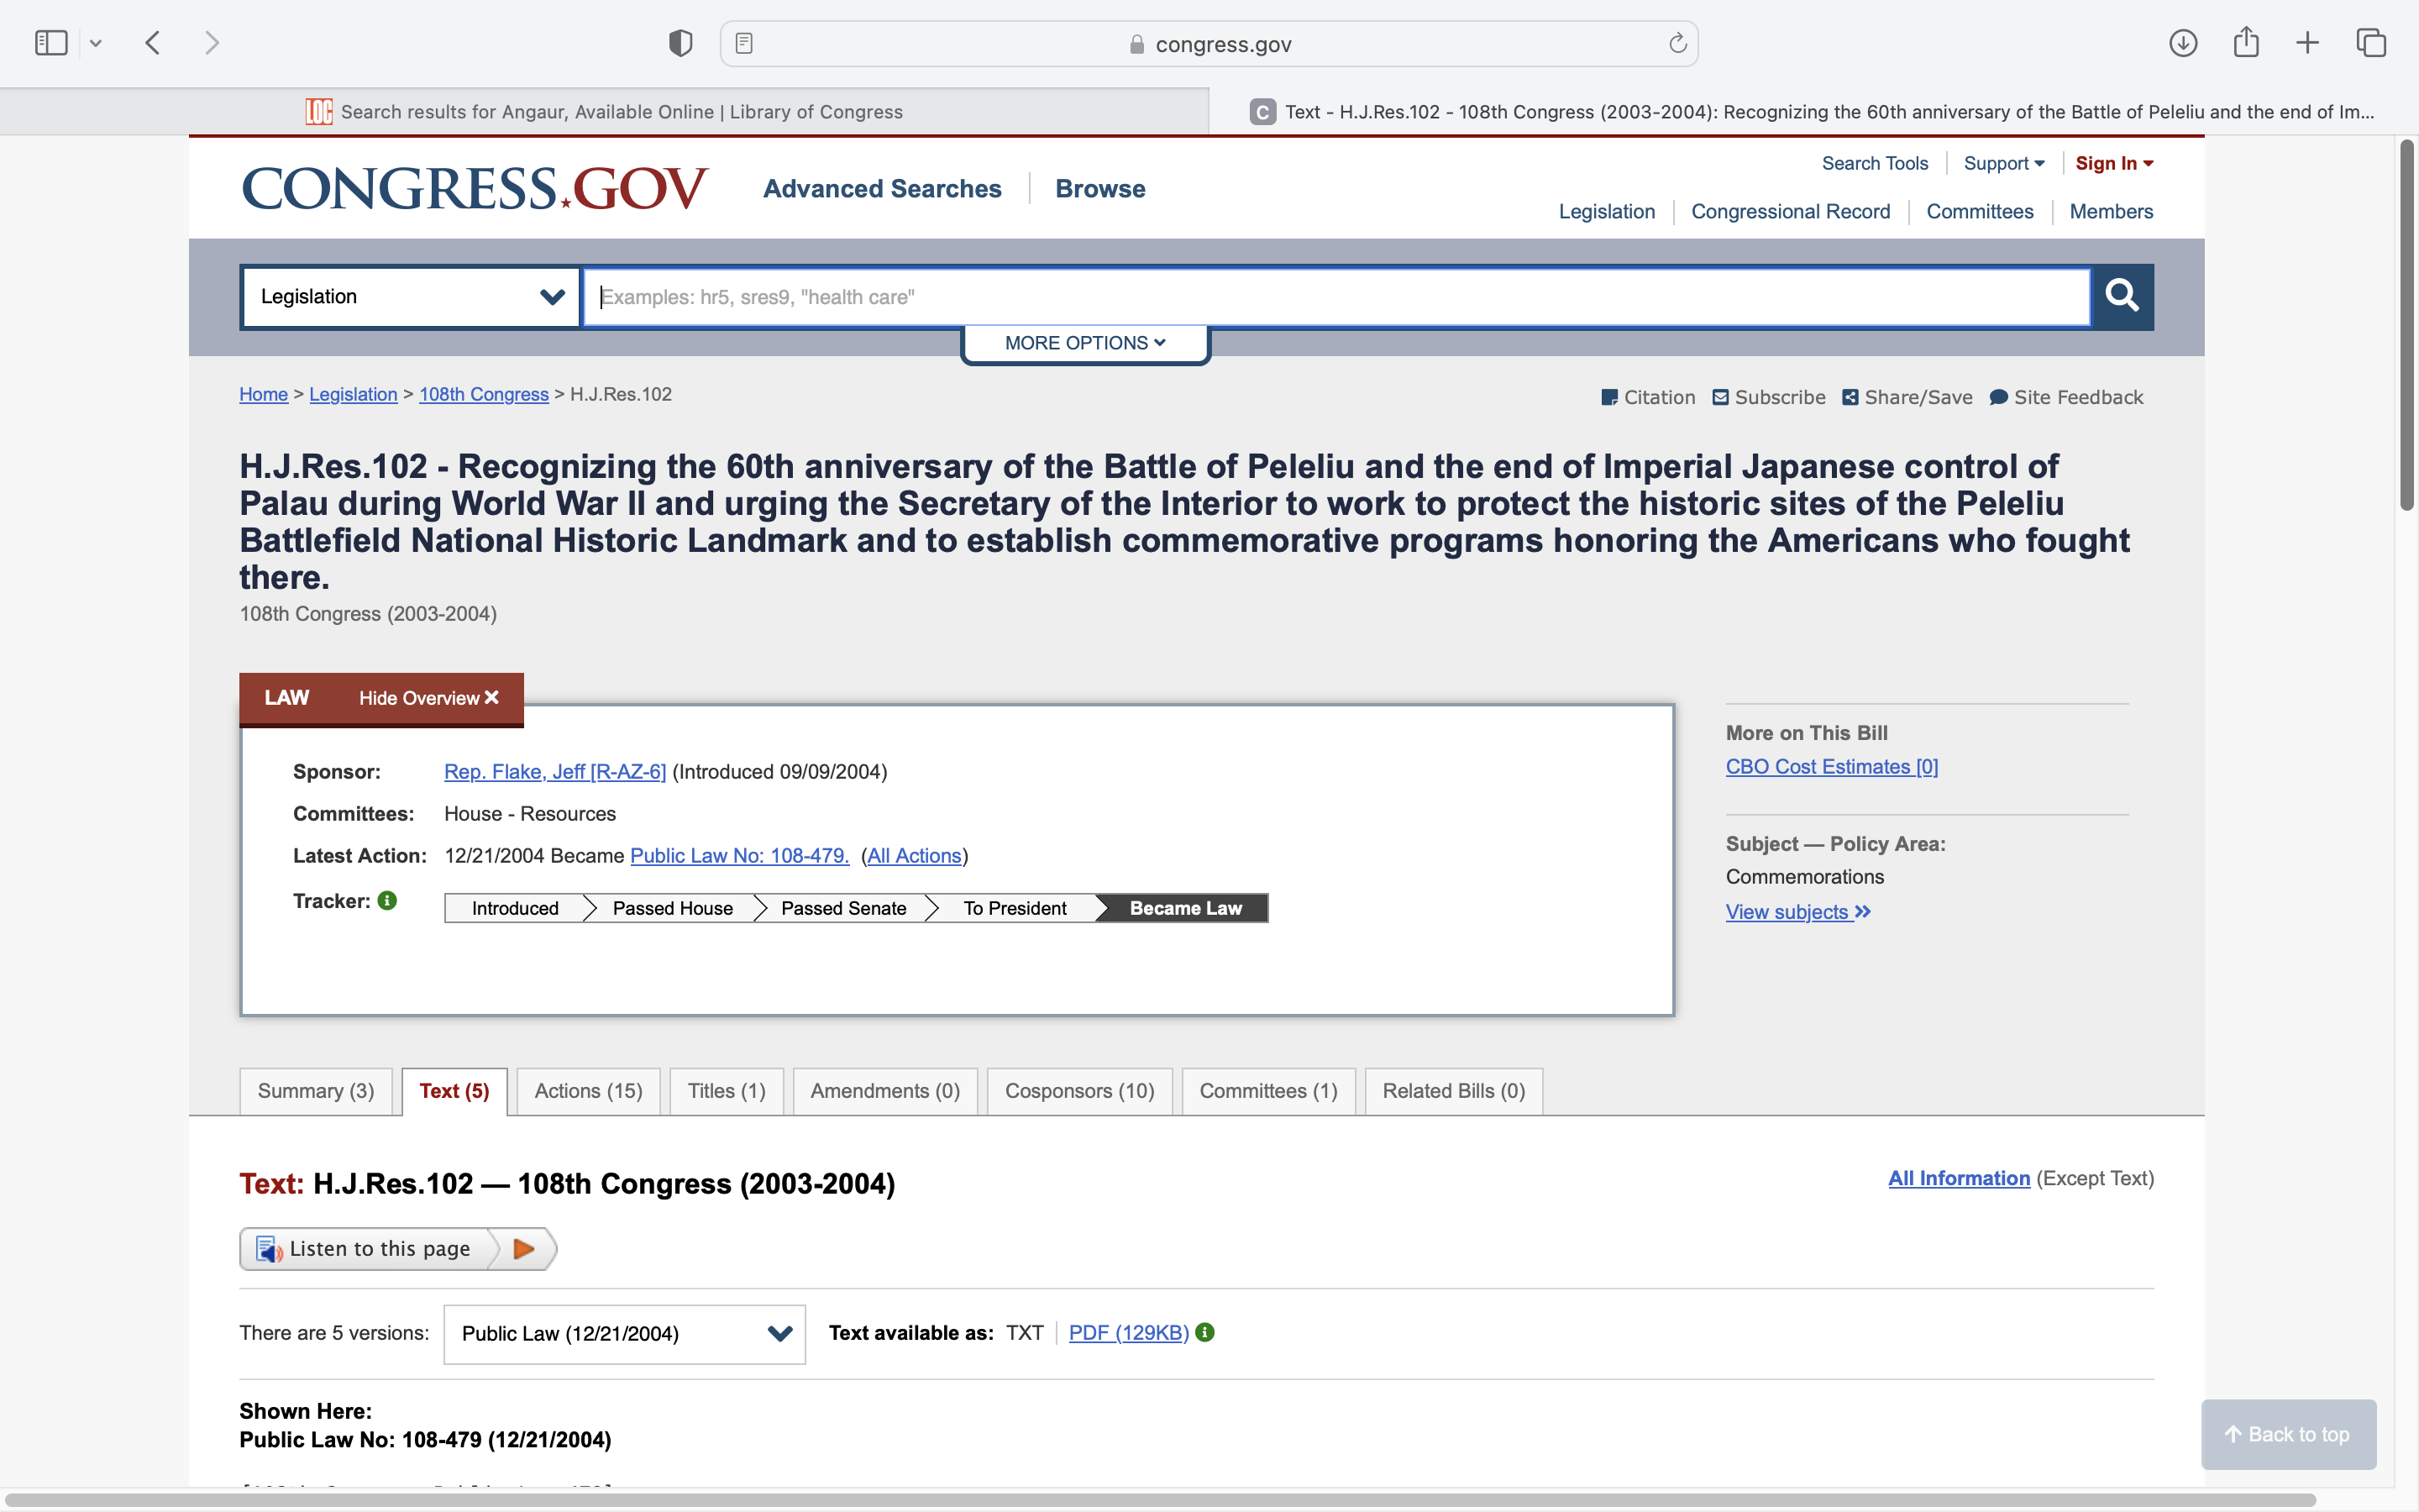Click the PDF info green icon

[x=1205, y=1332]
